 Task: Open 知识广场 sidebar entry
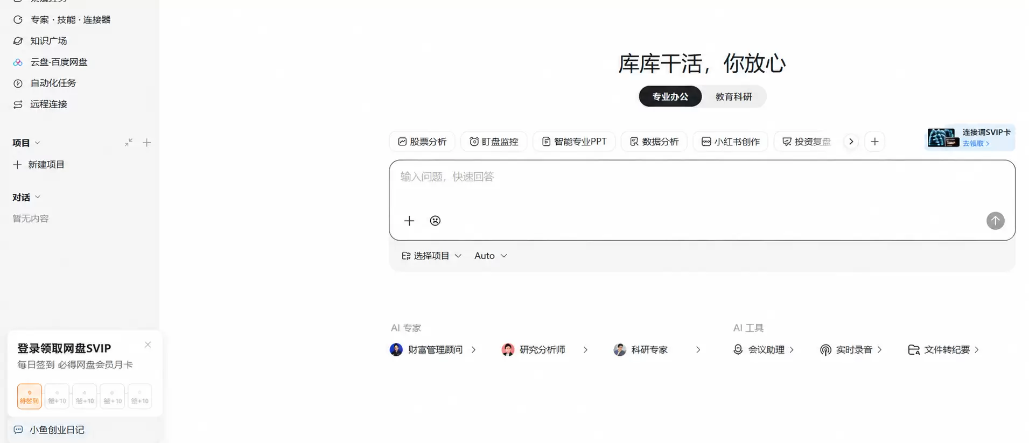coord(40,41)
